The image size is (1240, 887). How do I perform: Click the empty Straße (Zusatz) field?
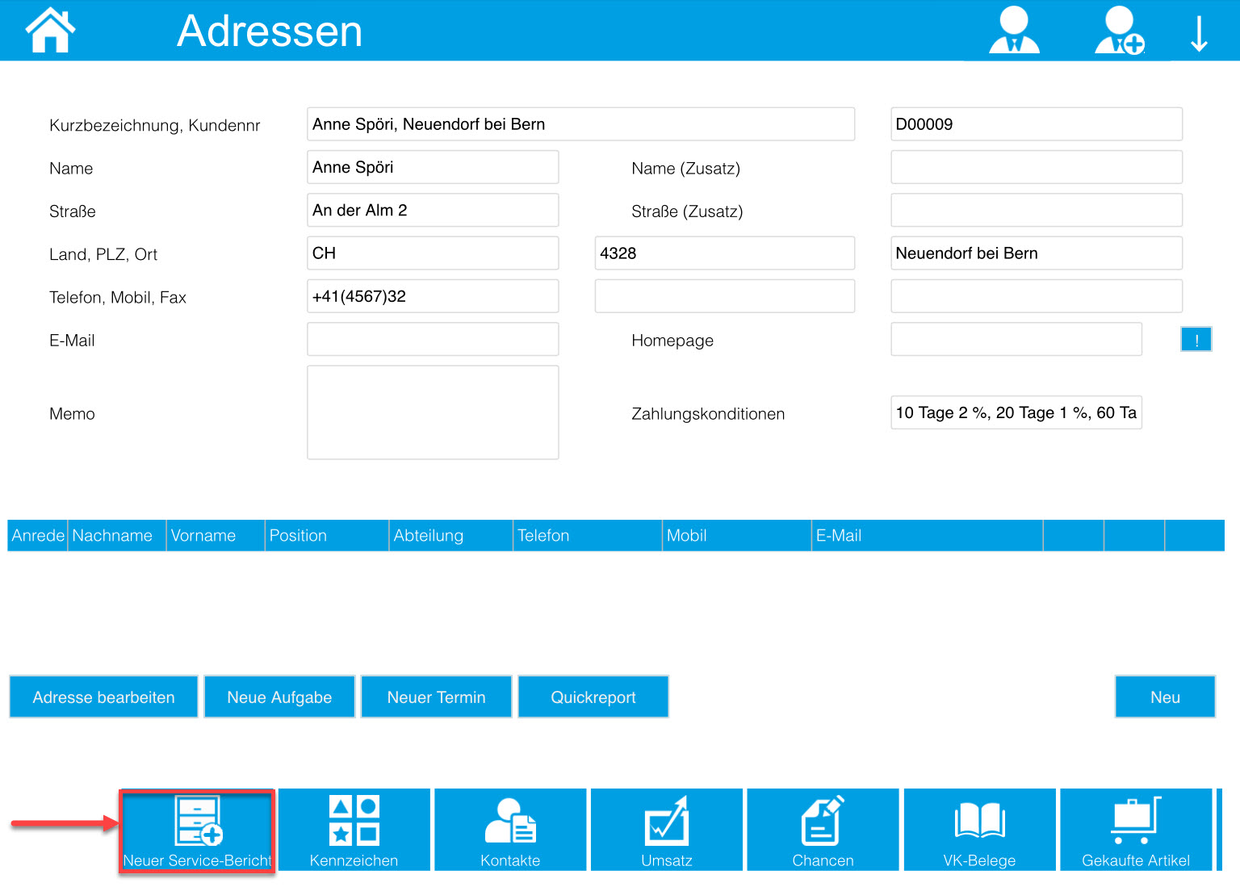pyautogui.click(x=1037, y=210)
